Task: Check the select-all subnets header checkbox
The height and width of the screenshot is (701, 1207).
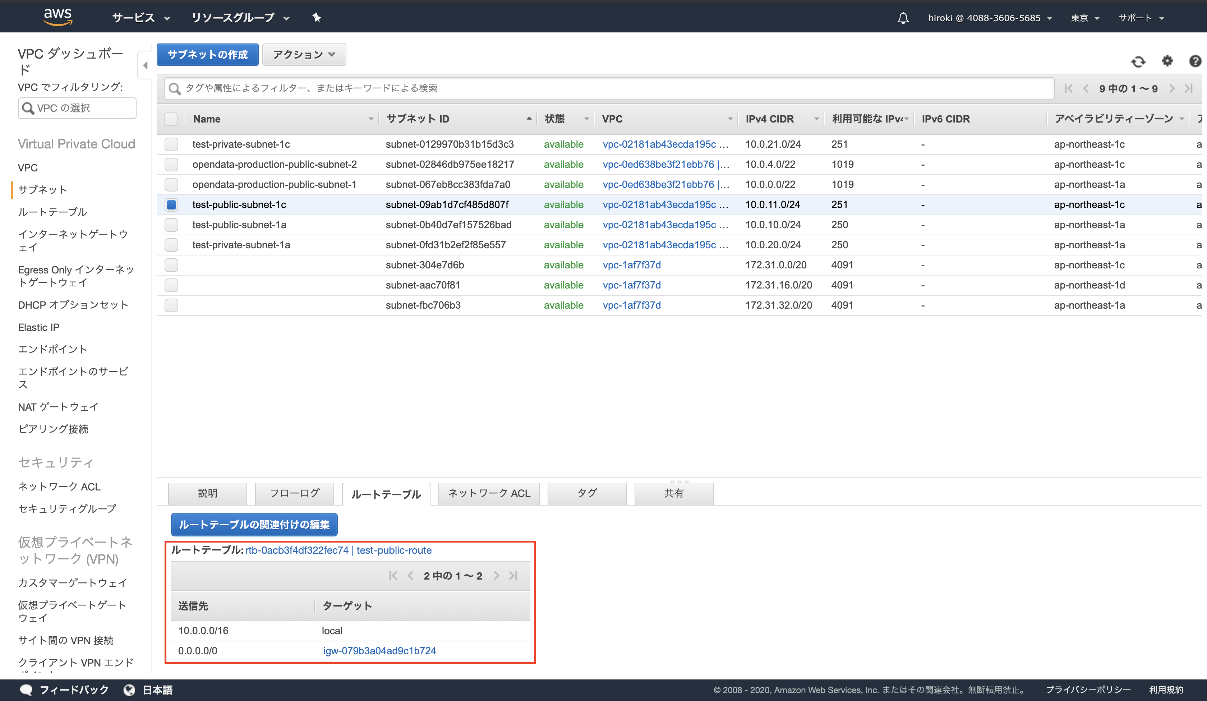Action: coord(171,119)
